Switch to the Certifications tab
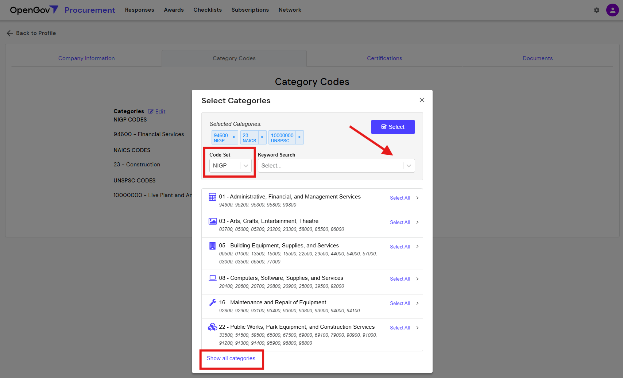Screen dimensions: 623x378 tap(384, 58)
